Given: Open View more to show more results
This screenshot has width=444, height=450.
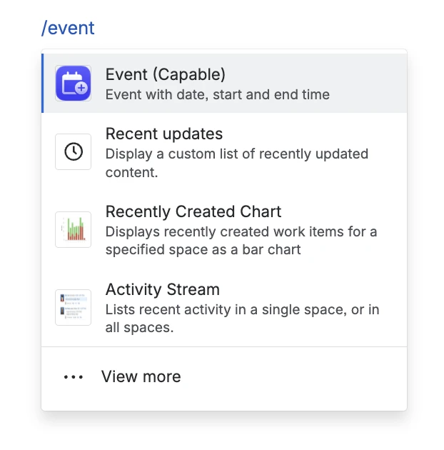Looking at the screenshot, I should 141,377.
